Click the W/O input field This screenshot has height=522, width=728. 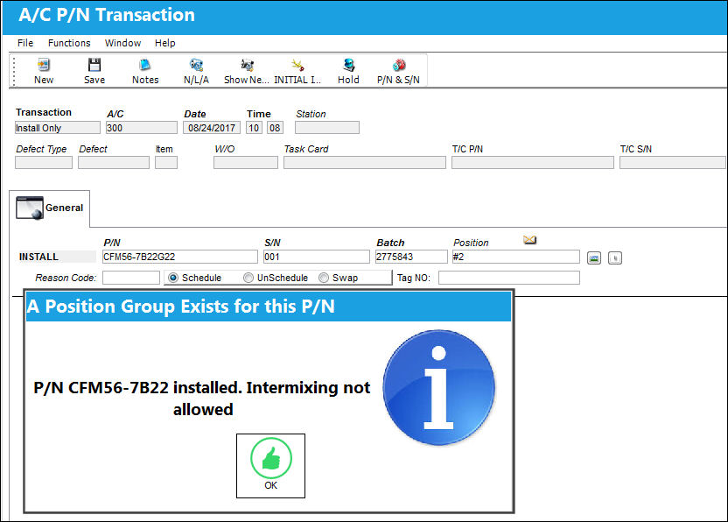pos(246,163)
